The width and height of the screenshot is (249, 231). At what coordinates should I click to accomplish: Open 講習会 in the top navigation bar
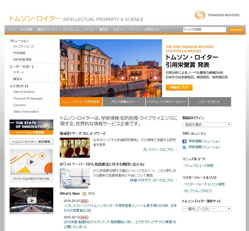point(104,29)
